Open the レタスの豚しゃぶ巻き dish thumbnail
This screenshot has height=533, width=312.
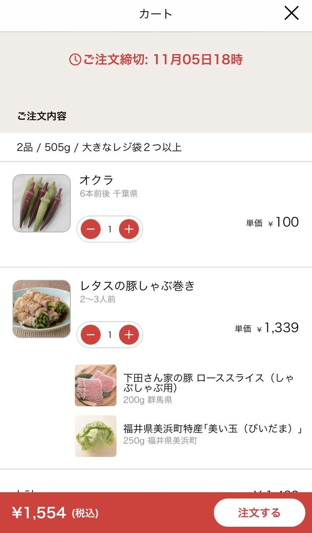42,309
